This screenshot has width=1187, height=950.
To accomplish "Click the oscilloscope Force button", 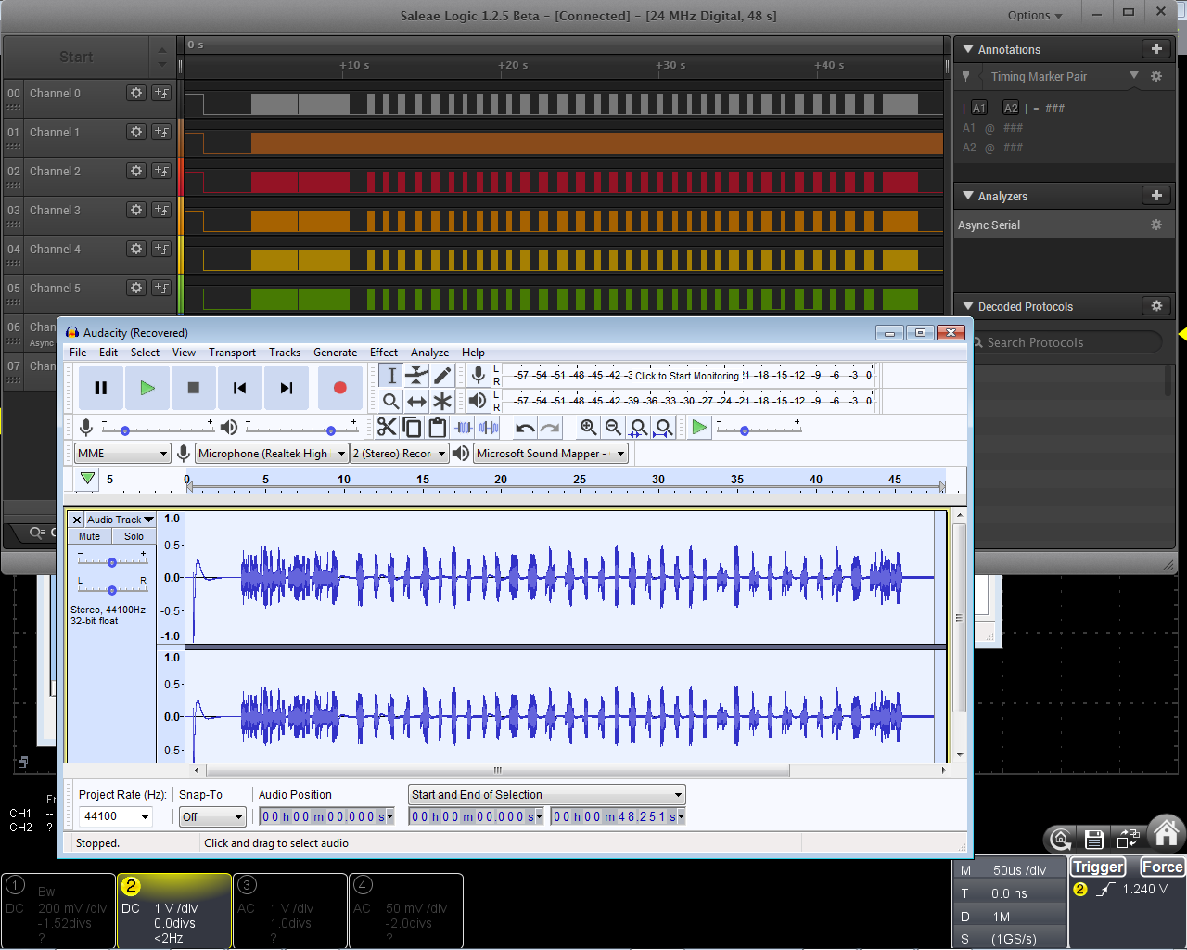I will [1162, 867].
